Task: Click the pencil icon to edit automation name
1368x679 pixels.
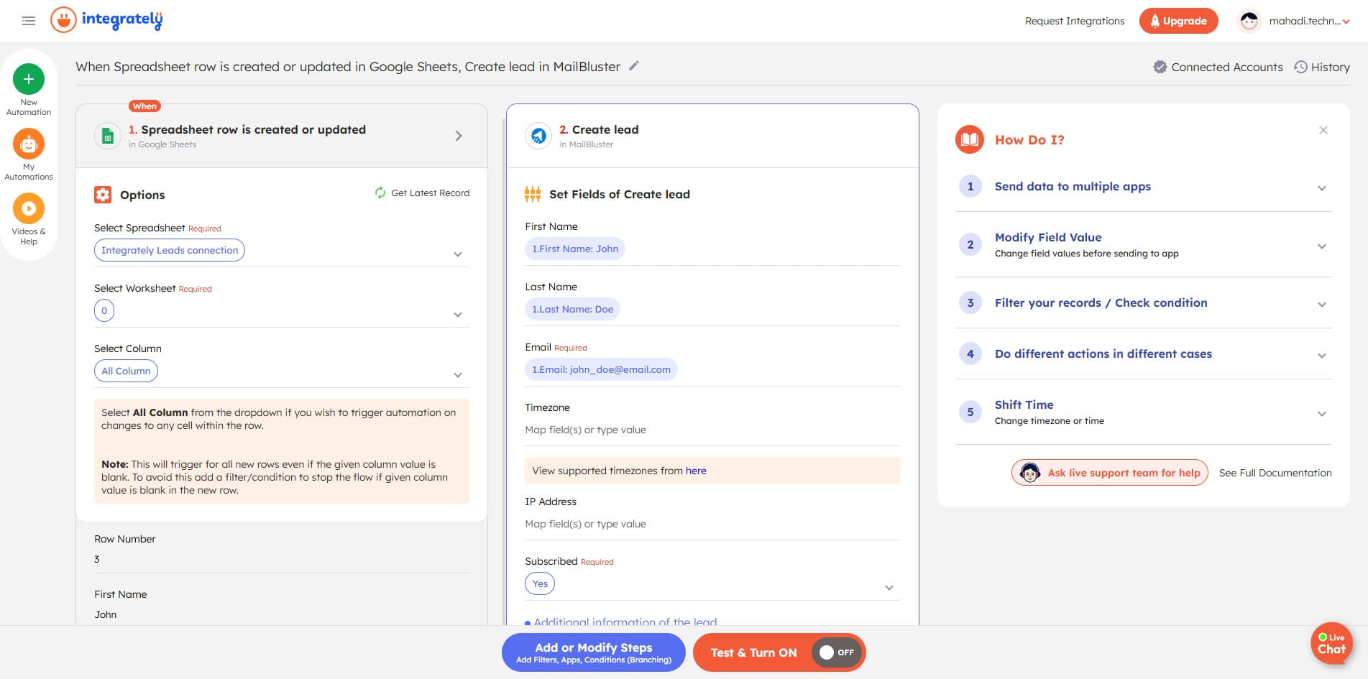Action: [x=634, y=66]
